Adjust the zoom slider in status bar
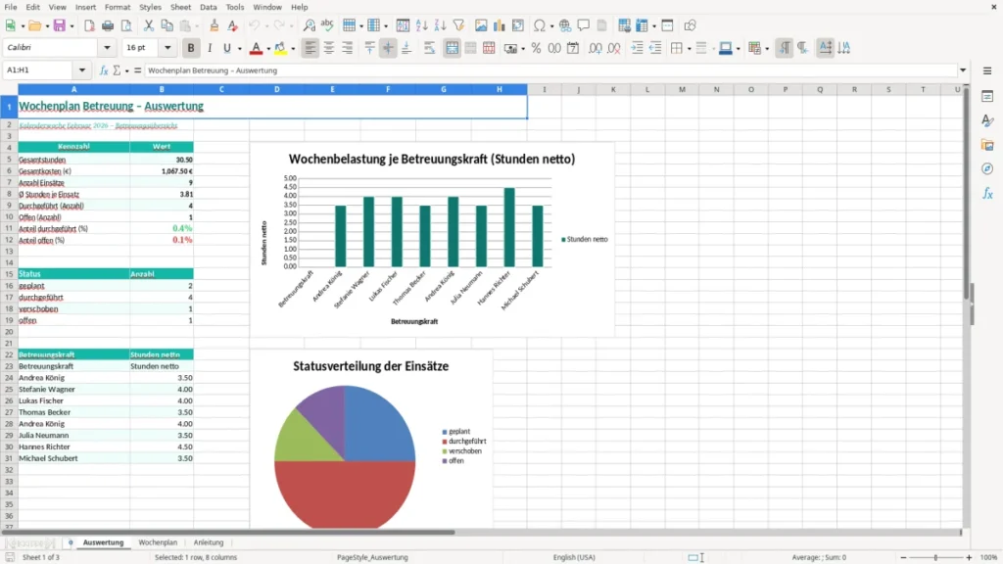The height and width of the screenshot is (564, 1003). pos(935,557)
